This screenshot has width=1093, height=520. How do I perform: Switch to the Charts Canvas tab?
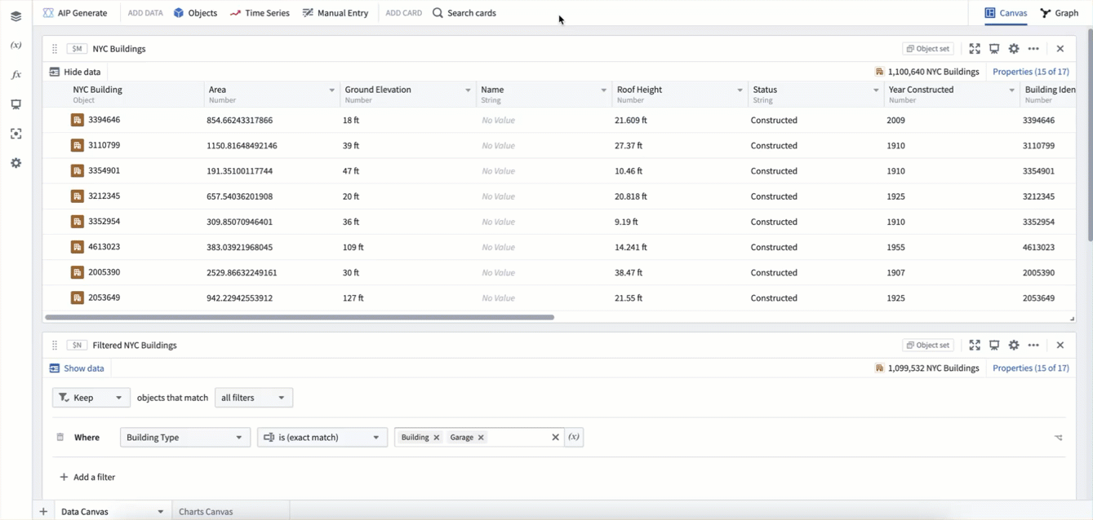(206, 512)
